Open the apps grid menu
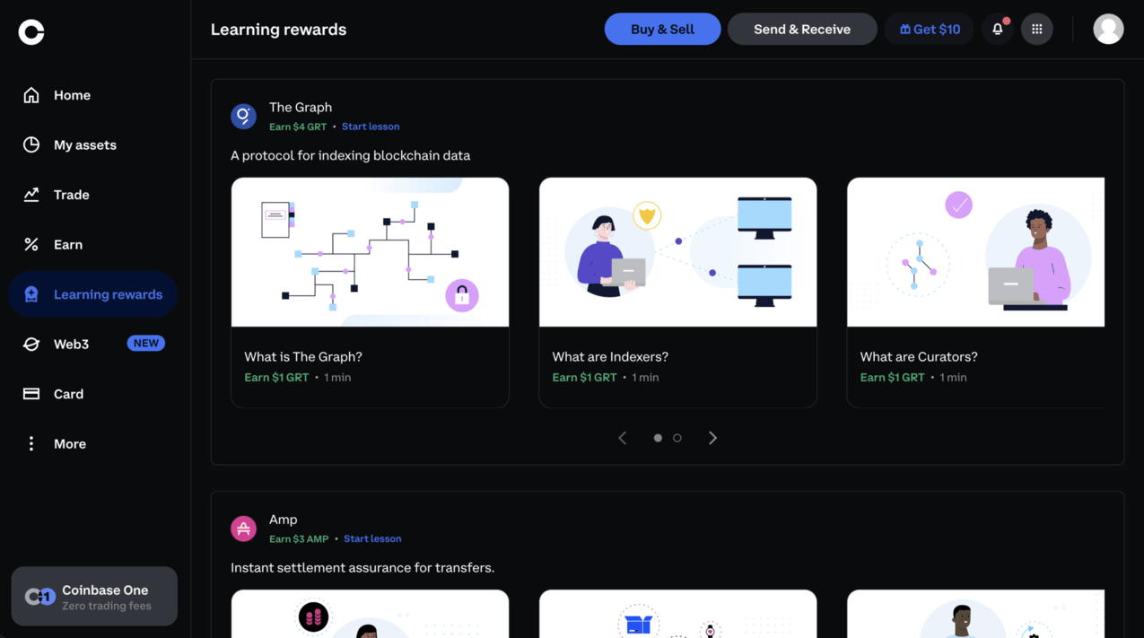This screenshot has width=1144, height=638. tap(1036, 29)
